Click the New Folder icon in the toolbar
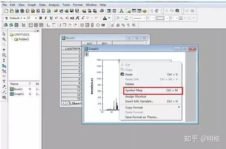This screenshot has width=226, height=149. pos(11,11)
